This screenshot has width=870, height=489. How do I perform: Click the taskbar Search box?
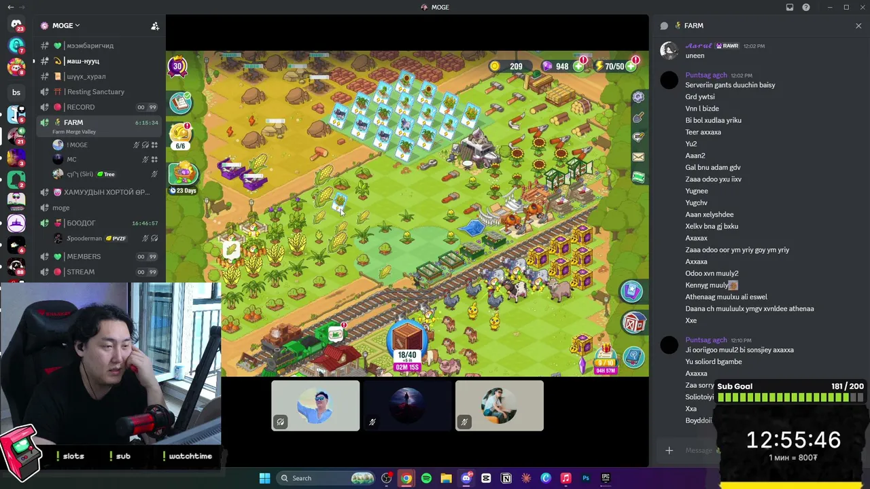327,478
